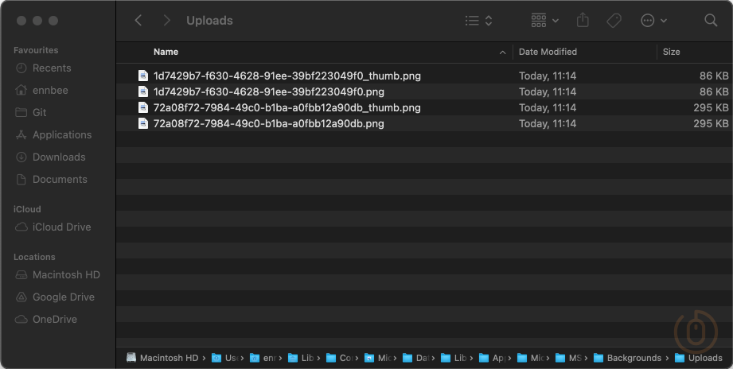Click the Tags toolbar icon

[614, 21]
